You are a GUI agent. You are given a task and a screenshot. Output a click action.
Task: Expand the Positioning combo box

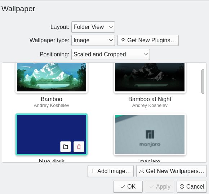click(111, 55)
